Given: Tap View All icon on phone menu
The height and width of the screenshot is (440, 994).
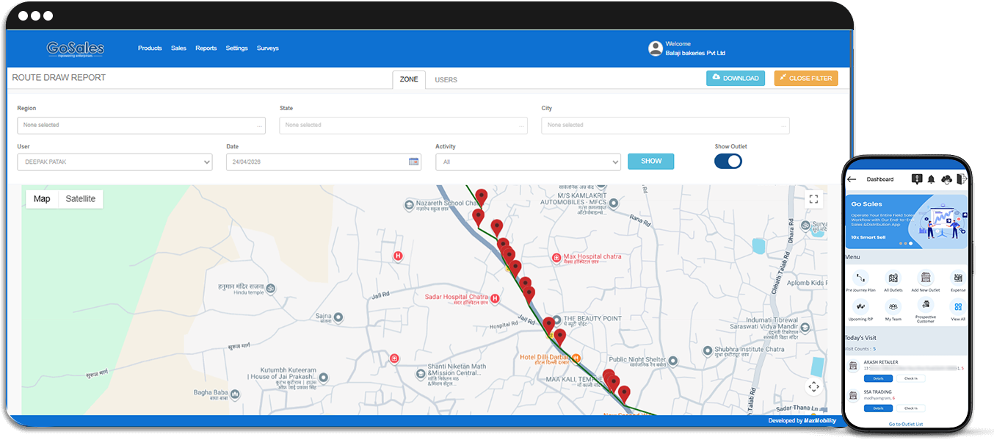Looking at the screenshot, I should pos(958,307).
